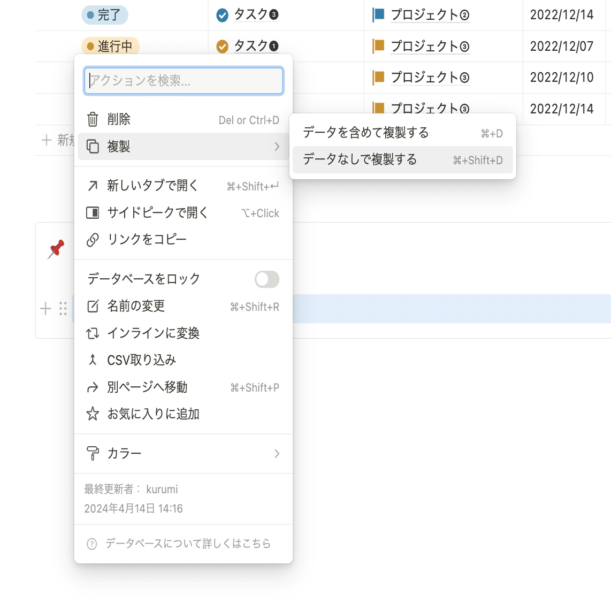Viewport: 611px width, 611px height.
Task: Click the side peek icon
Action: pos(93,213)
